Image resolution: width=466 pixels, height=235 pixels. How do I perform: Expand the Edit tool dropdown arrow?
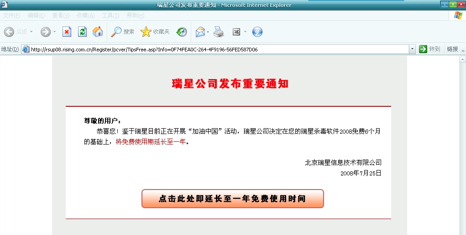(x=245, y=31)
